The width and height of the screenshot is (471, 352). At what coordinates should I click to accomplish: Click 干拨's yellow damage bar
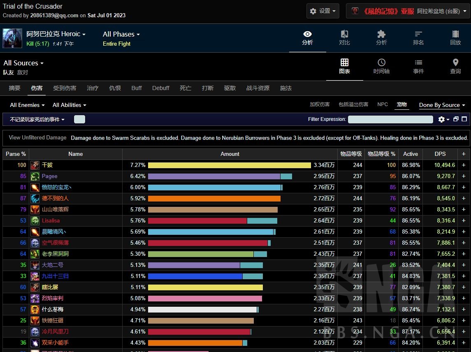[x=229, y=165]
